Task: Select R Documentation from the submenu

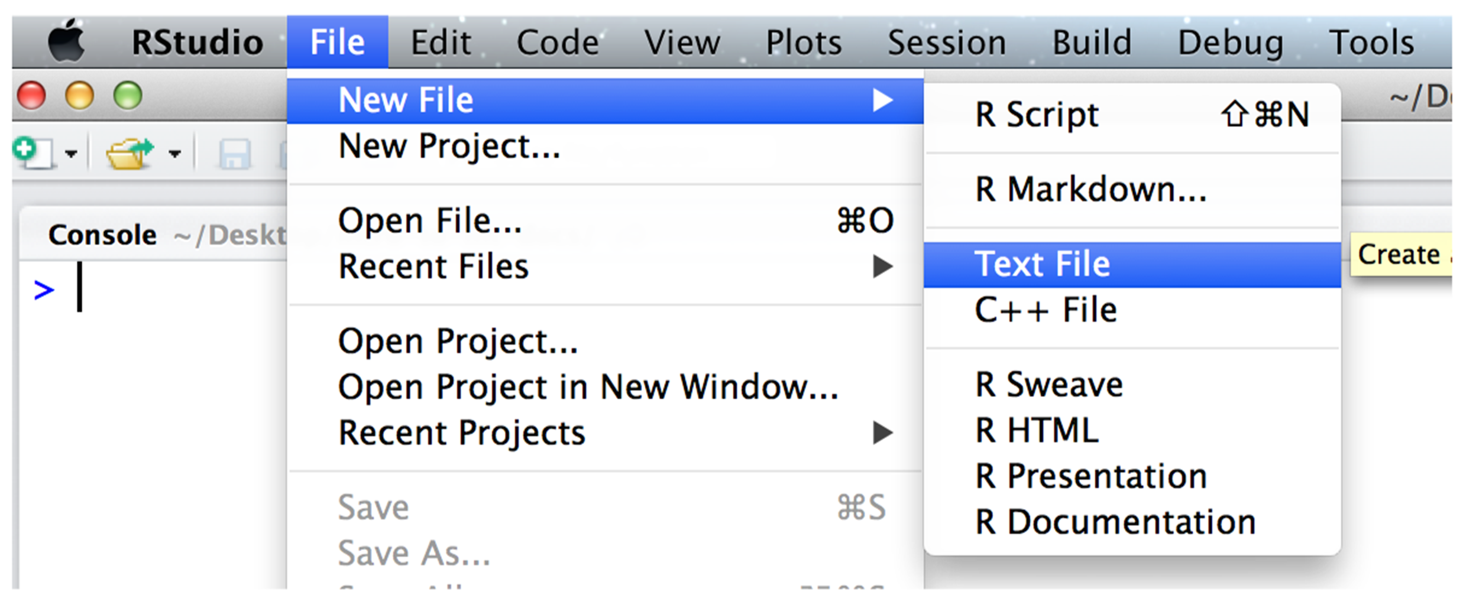Action: coord(1115,521)
